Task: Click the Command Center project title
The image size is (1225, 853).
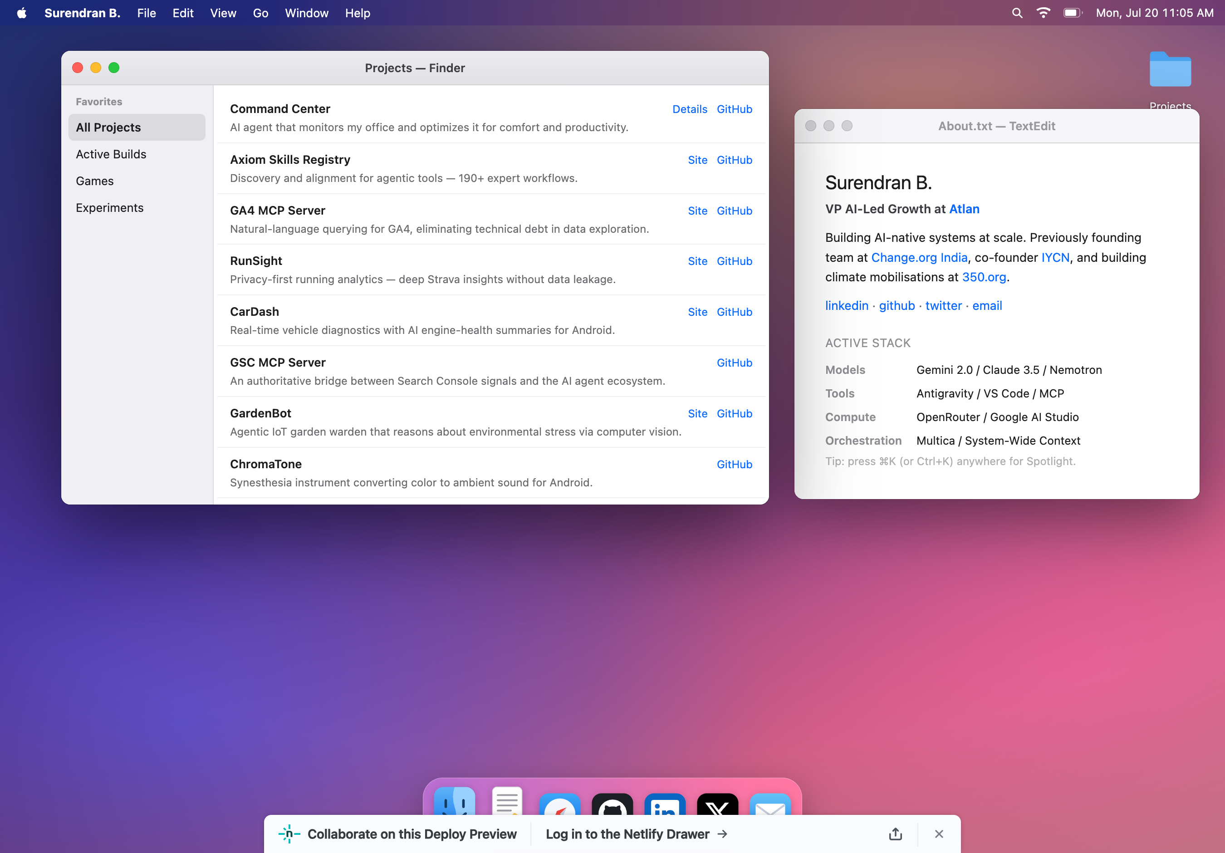Action: pyautogui.click(x=279, y=108)
